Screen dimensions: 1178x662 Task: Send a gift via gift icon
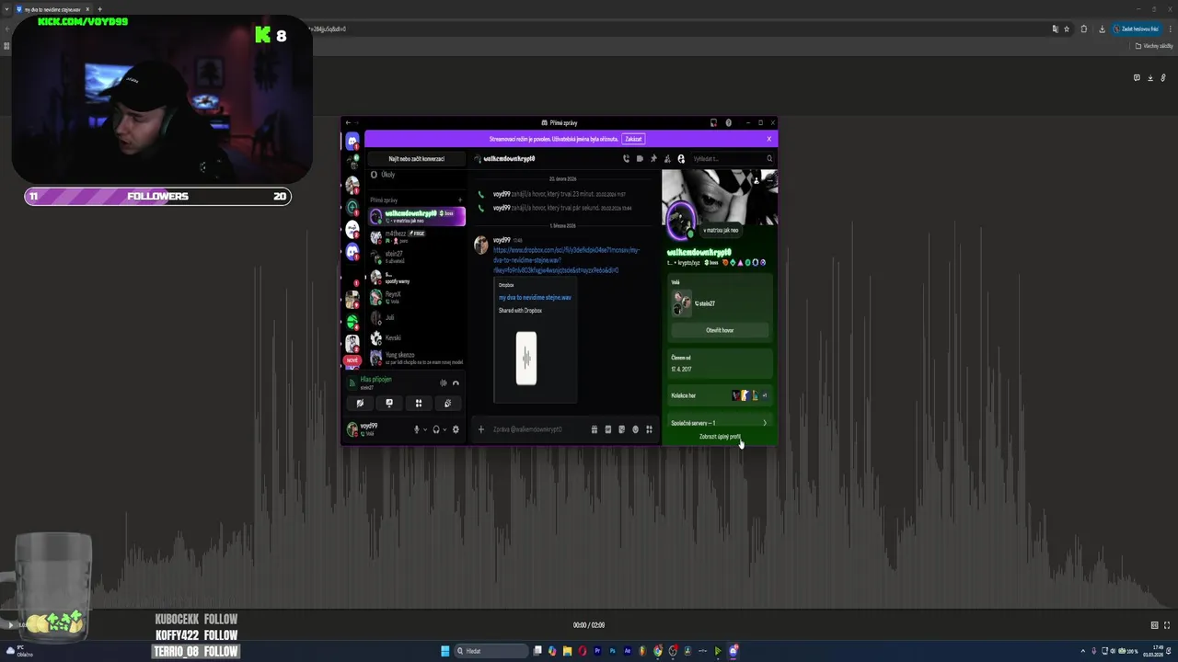pyautogui.click(x=595, y=429)
